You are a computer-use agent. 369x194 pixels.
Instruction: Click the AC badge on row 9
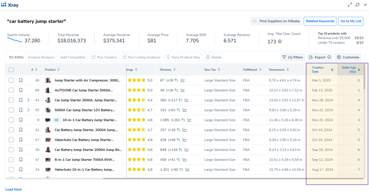tap(57, 120)
